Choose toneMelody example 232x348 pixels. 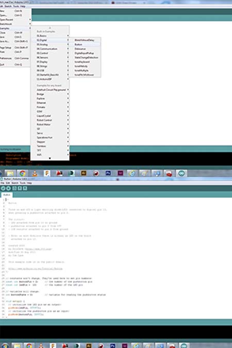click(85, 66)
